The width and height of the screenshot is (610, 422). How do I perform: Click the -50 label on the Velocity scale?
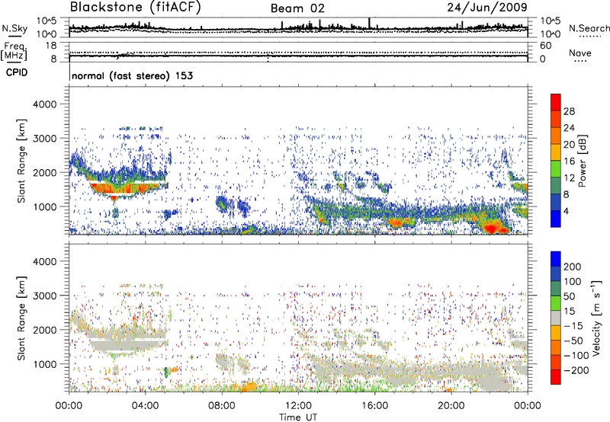(573, 340)
